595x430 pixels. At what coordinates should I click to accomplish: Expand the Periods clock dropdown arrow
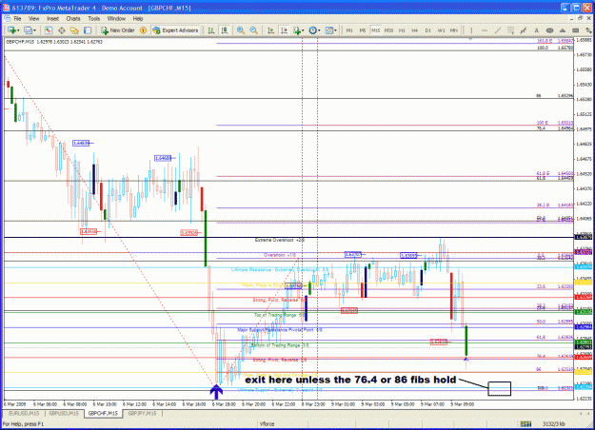tap(319, 30)
